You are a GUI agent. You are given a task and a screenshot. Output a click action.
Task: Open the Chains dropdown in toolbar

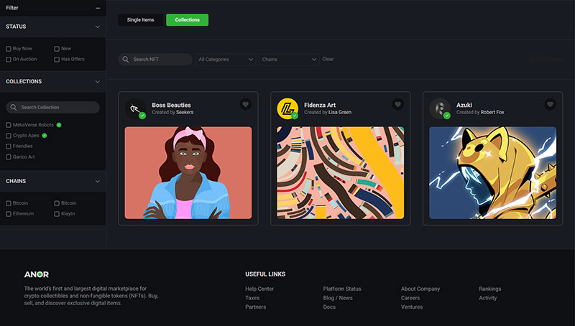(289, 60)
